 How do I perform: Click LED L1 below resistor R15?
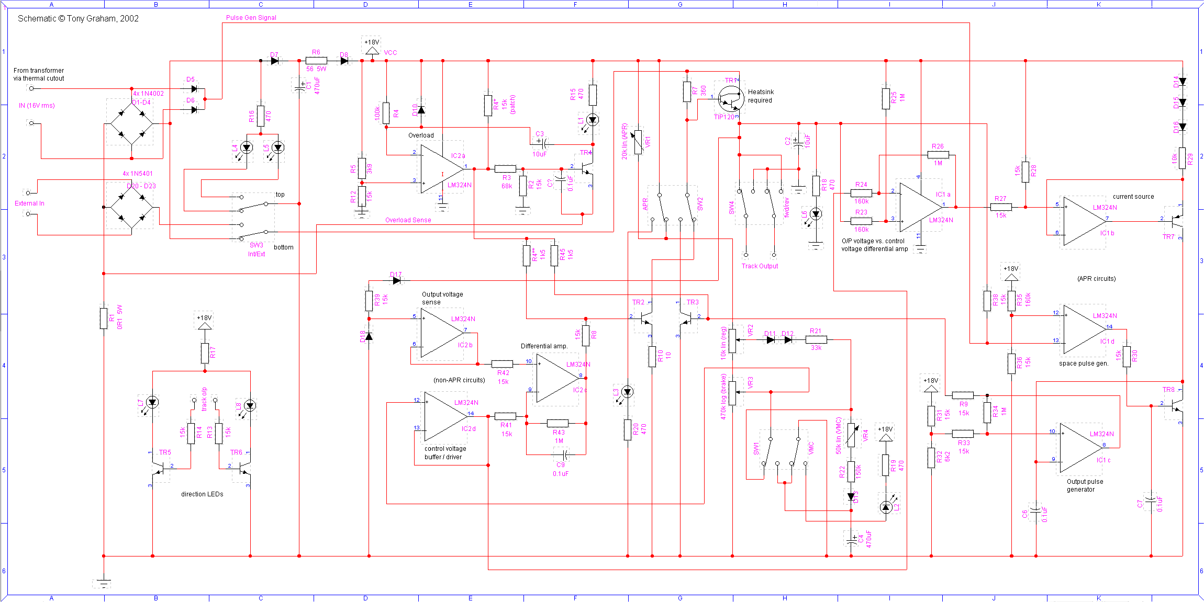592,120
